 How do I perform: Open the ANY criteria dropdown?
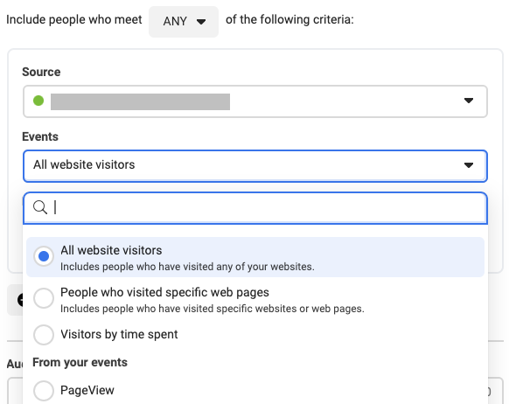[x=184, y=21]
